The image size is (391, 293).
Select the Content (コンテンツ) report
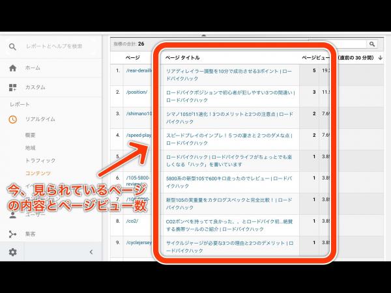pyautogui.click(x=38, y=173)
